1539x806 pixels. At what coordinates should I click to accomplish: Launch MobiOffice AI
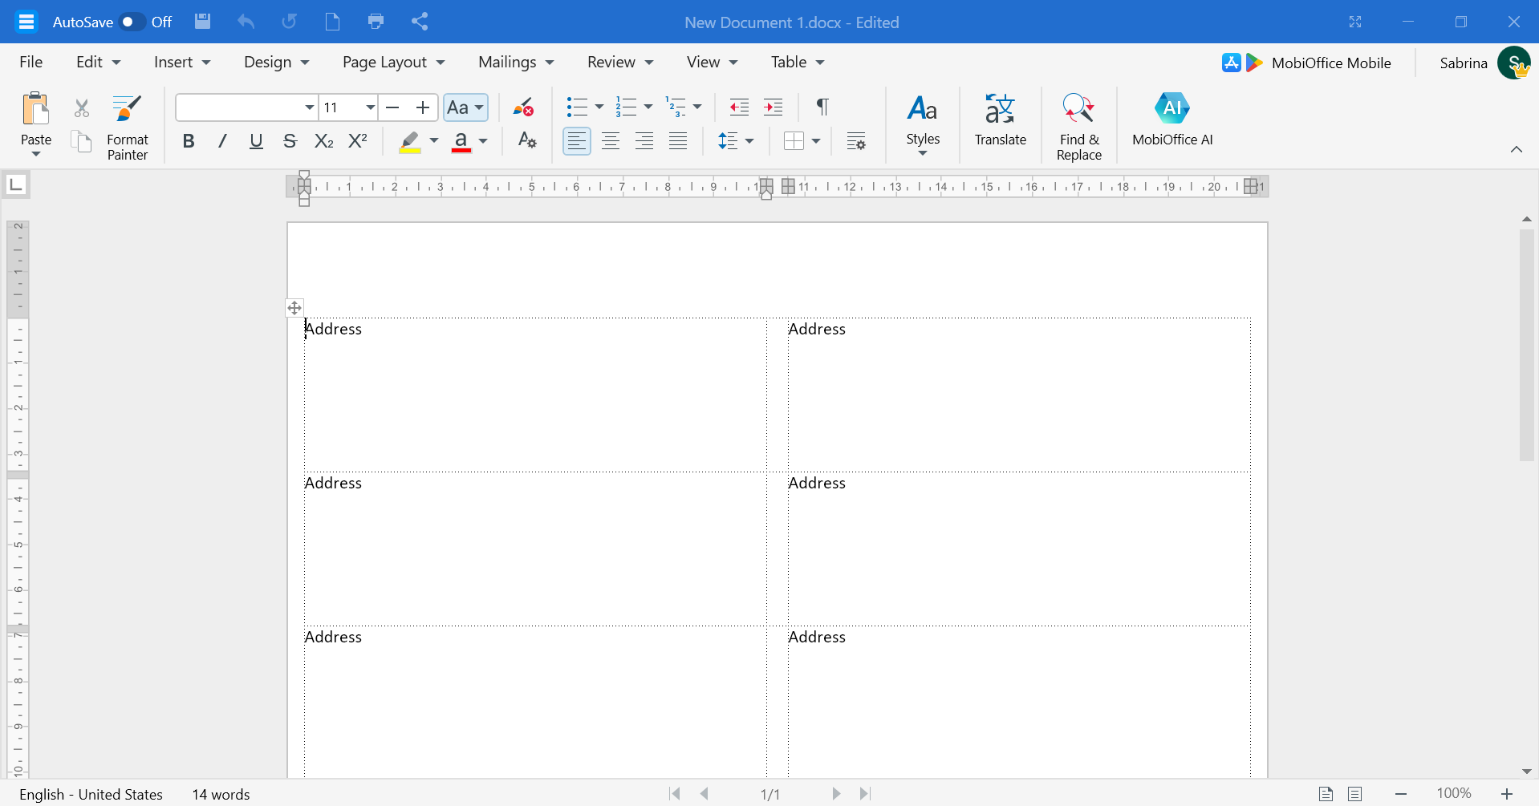coord(1172,120)
